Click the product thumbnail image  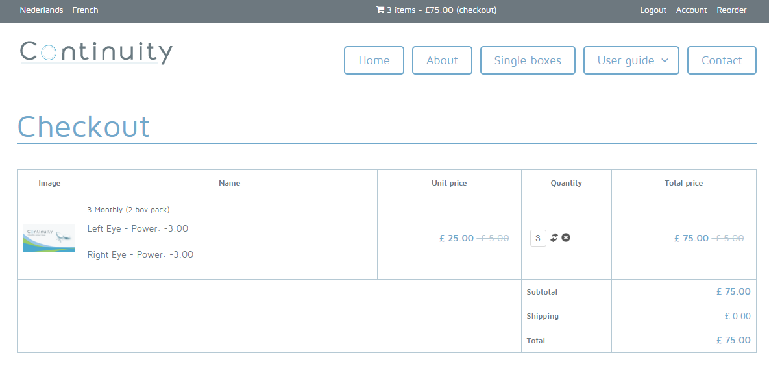click(x=49, y=238)
